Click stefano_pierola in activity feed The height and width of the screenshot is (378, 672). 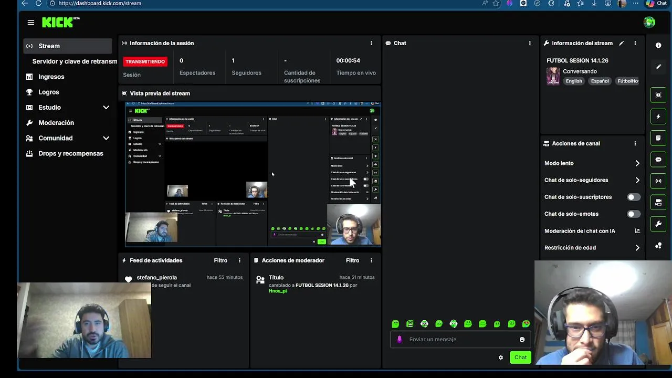156,277
